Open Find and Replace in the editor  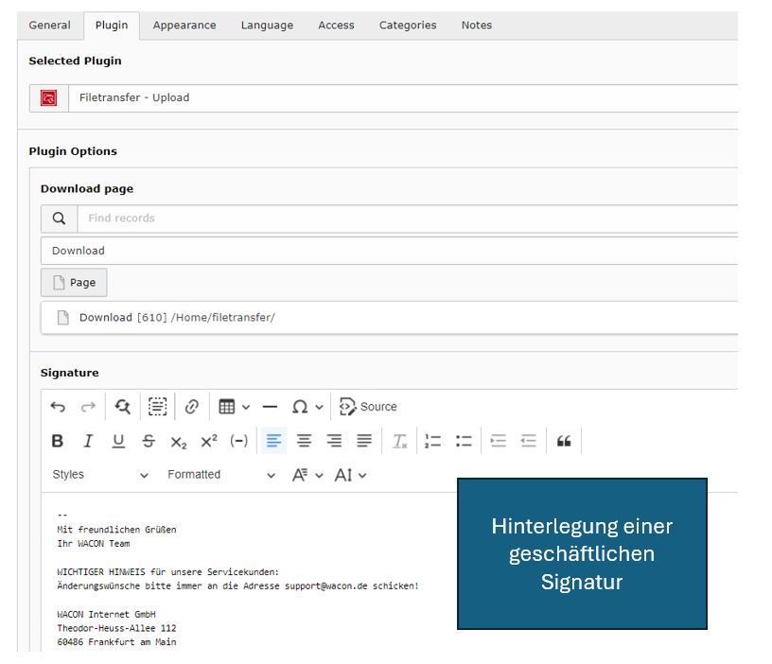pyautogui.click(x=122, y=407)
